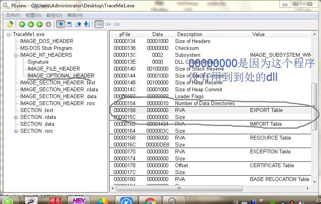Click the green up arrow button
The height and width of the screenshot is (204, 321).
pyautogui.click(x=22, y=25)
